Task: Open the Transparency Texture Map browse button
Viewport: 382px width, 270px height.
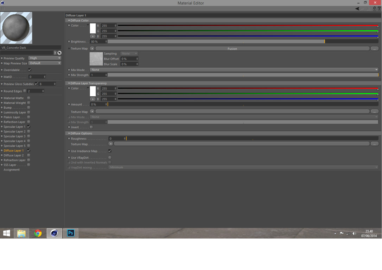Action: (x=375, y=111)
